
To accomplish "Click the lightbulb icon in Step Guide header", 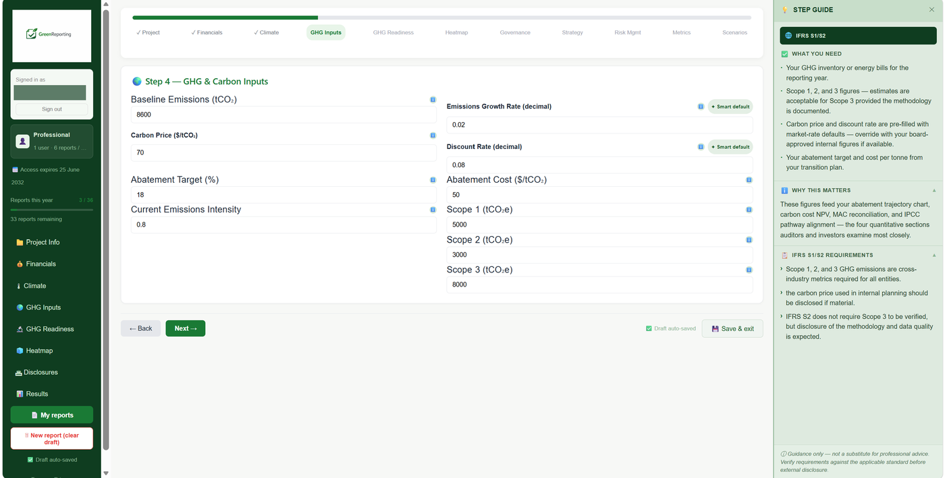I will tap(785, 10).
